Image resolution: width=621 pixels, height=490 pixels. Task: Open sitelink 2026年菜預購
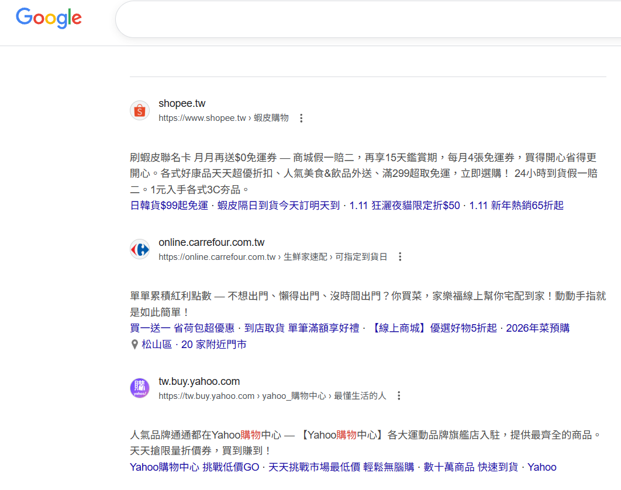(x=538, y=328)
